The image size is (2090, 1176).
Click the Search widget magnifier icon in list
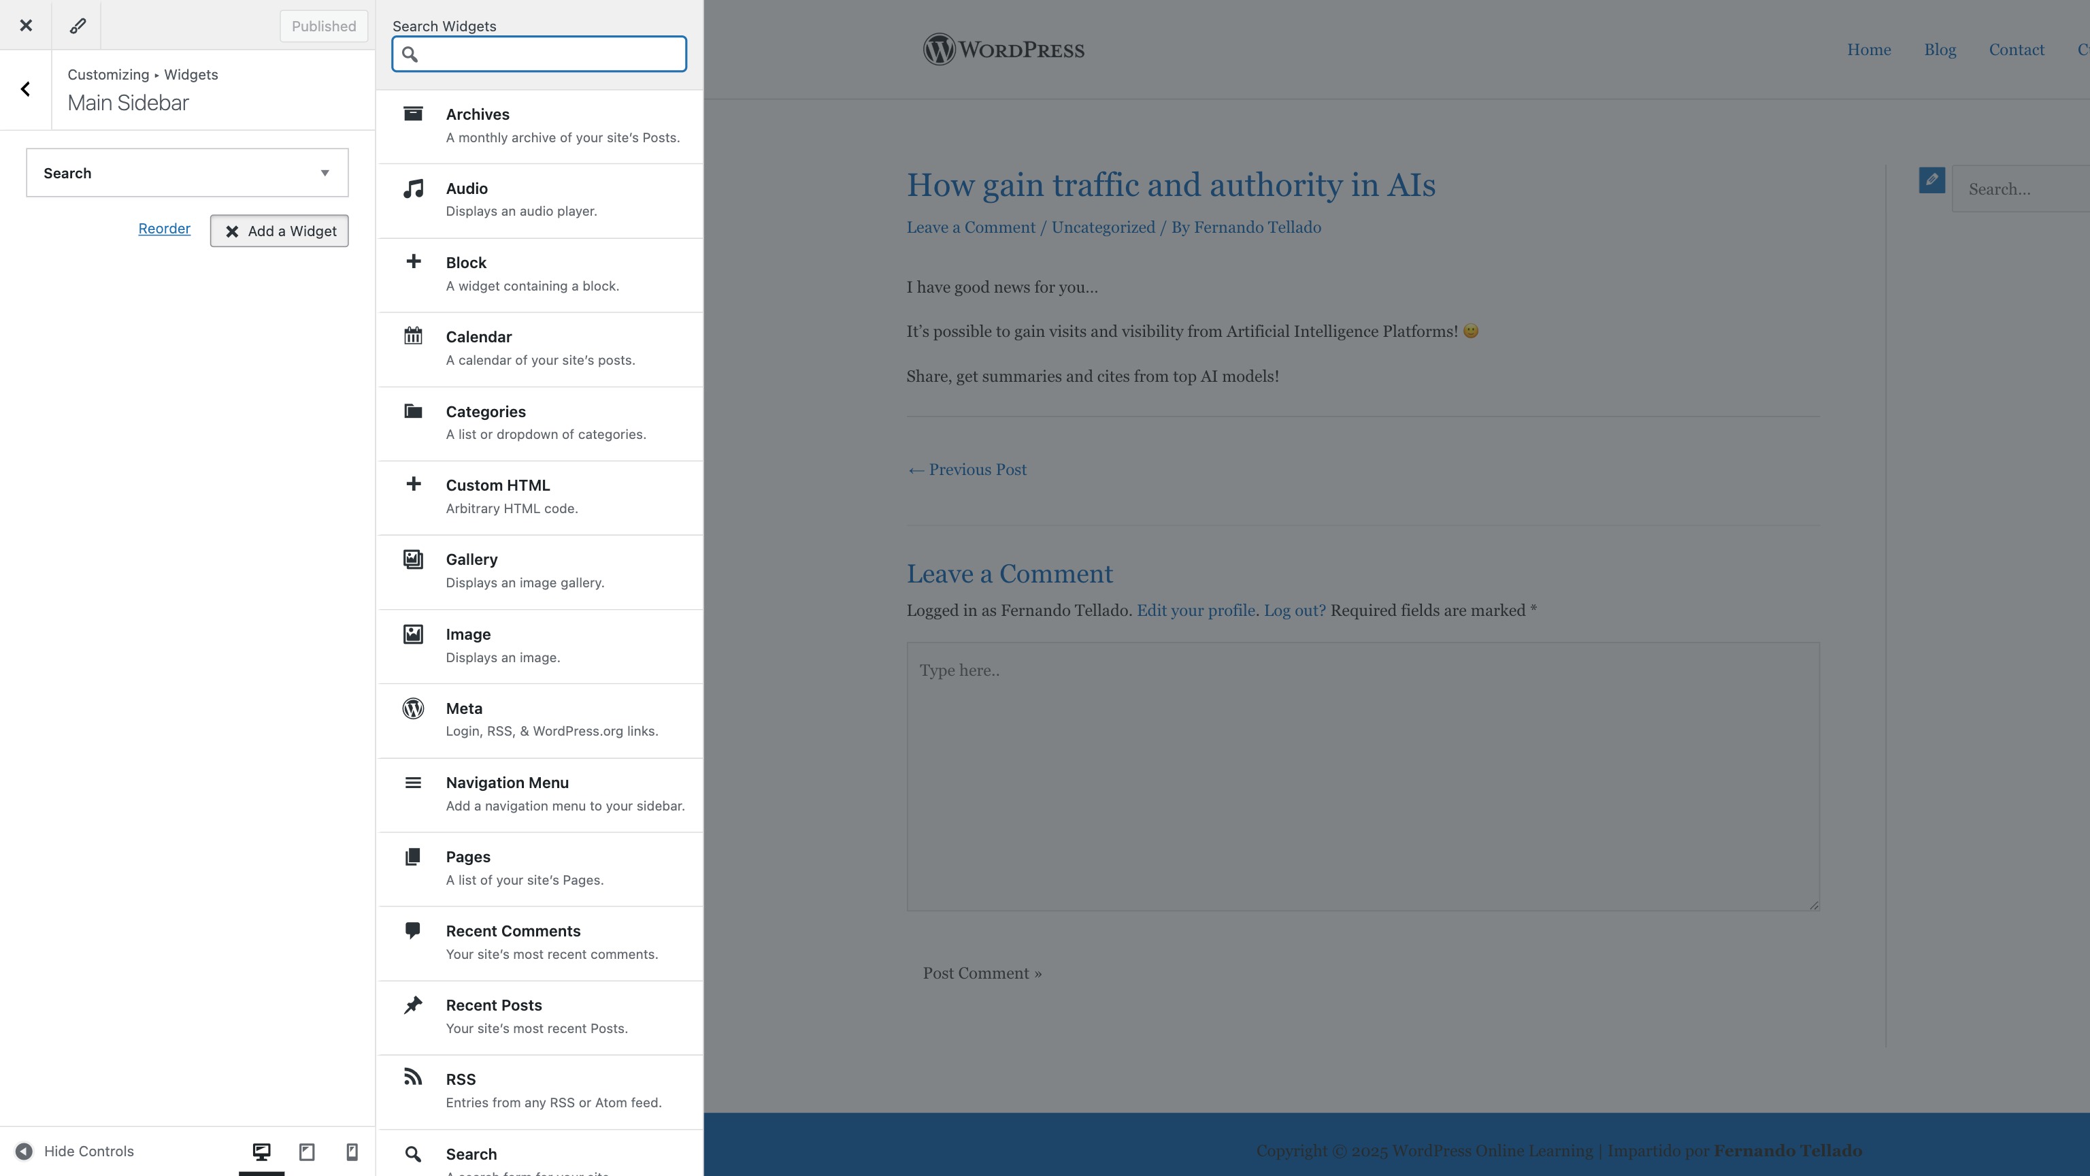[413, 1154]
